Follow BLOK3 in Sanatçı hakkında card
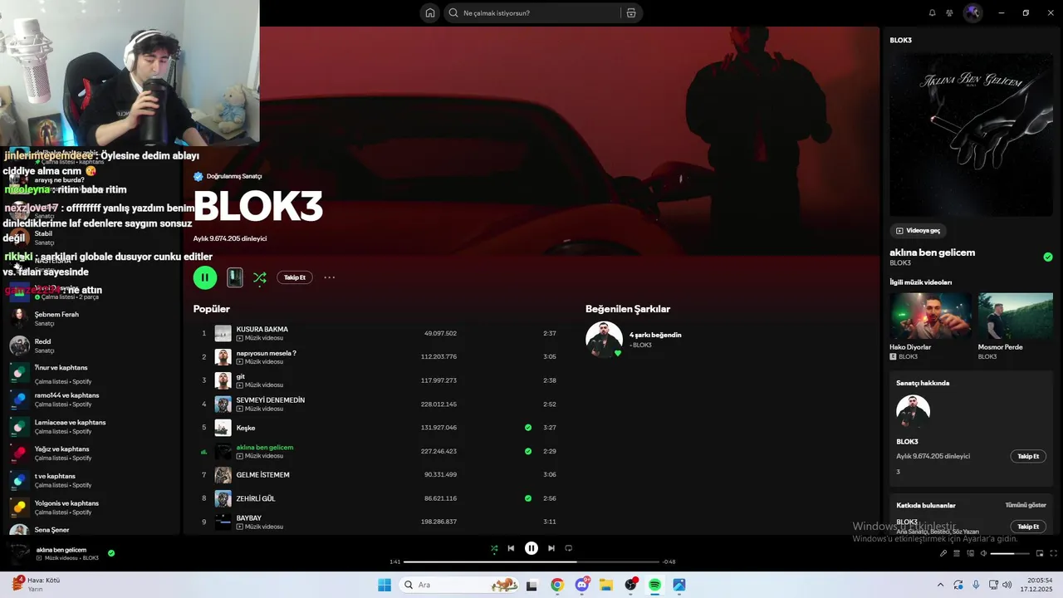This screenshot has width=1063, height=598. [x=1028, y=457]
